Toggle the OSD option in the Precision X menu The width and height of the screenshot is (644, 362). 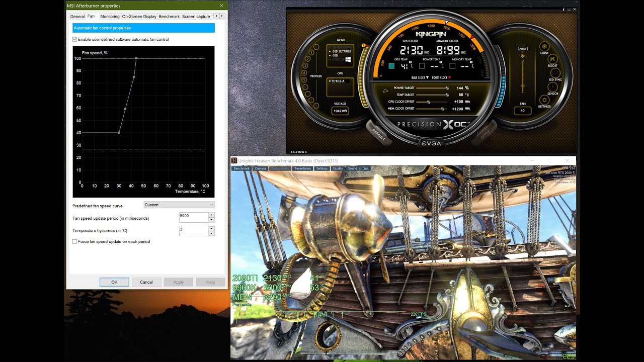pyautogui.click(x=335, y=55)
